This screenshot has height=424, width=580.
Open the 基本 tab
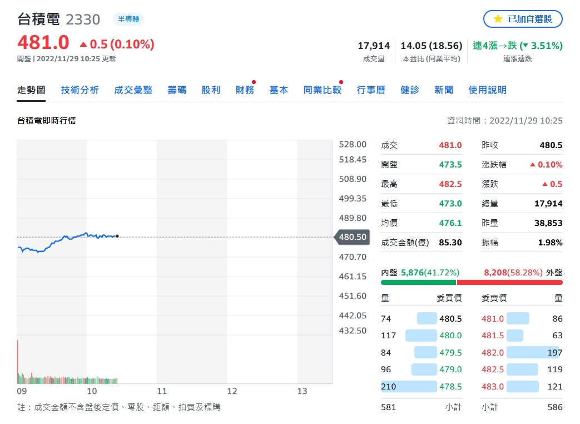point(279,90)
